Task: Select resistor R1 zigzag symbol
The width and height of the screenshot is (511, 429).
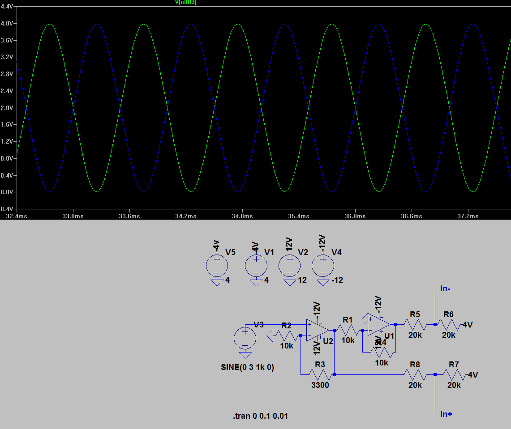Action: point(348,331)
